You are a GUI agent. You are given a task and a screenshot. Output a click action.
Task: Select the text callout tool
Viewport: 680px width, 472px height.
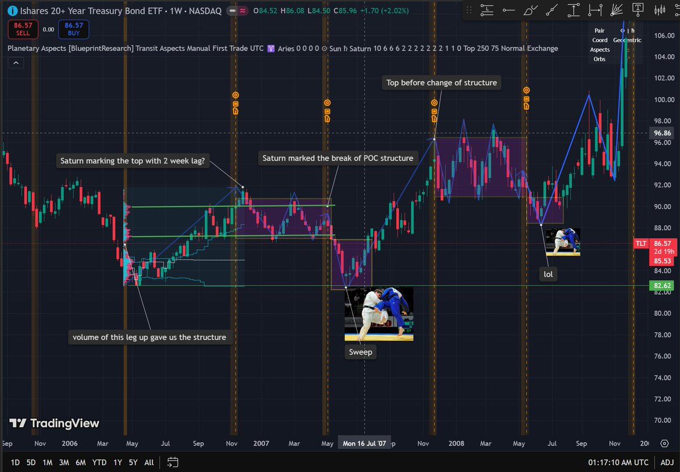(x=638, y=10)
